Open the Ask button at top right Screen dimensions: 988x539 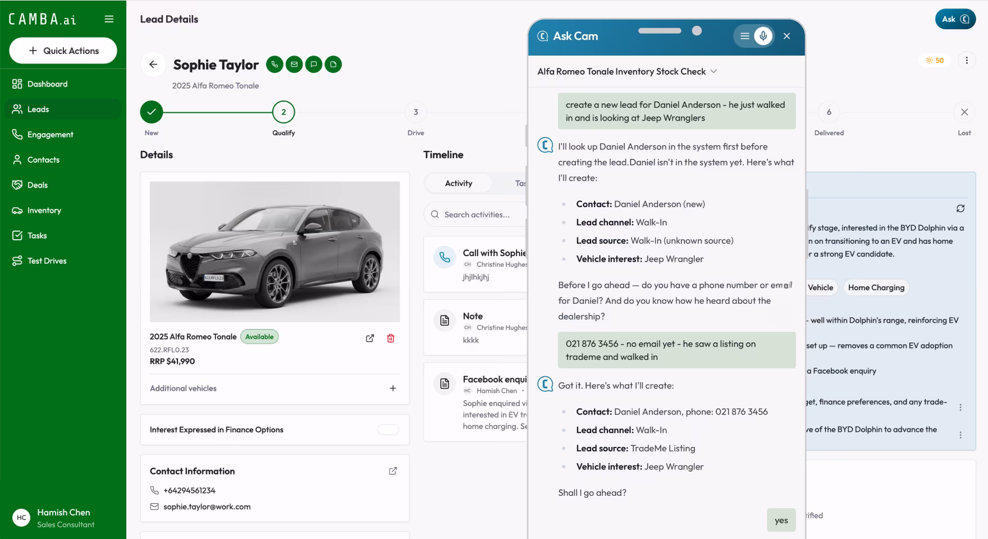pyautogui.click(x=955, y=19)
